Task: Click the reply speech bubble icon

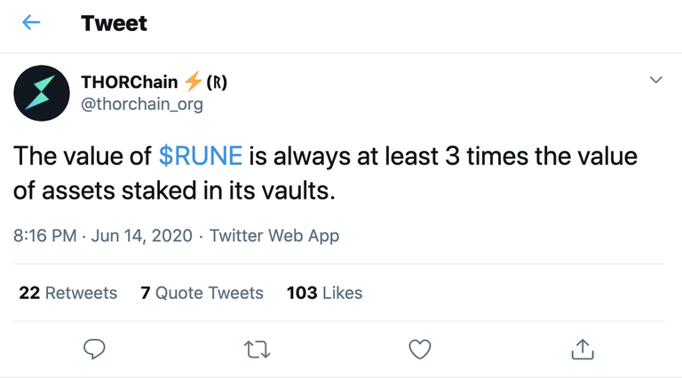Action: [x=94, y=349]
